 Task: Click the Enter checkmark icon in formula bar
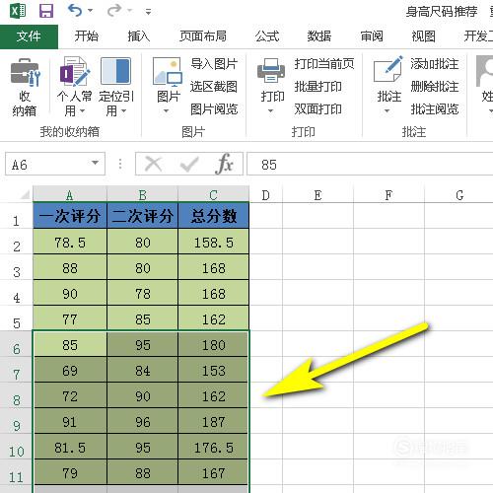(x=189, y=164)
